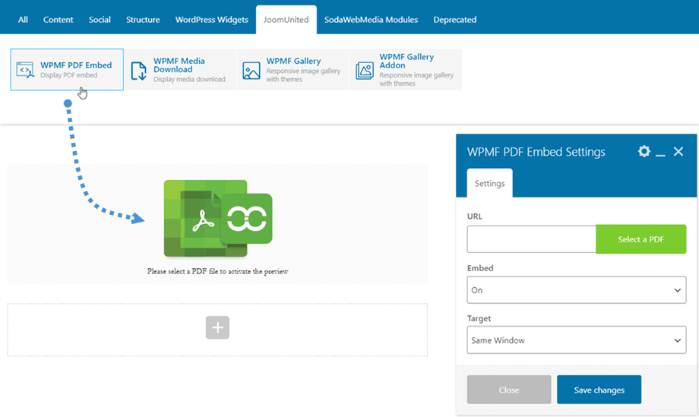This screenshot has height=417, width=699.
Task: Open the Settings tab in the panel
Action: point(489,184)
